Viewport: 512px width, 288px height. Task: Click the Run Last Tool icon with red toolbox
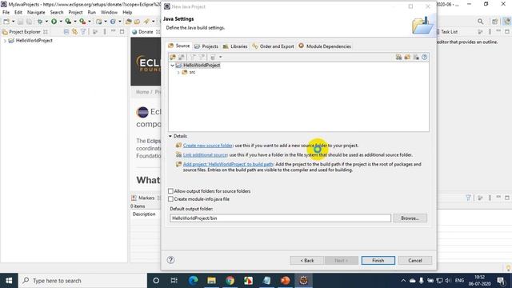coord(82,22)
